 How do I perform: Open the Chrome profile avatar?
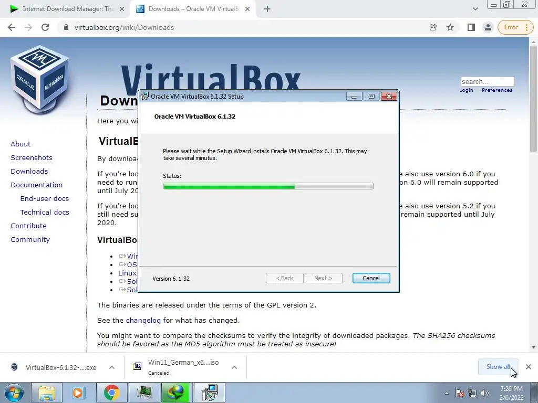click(x=488, y=27)
